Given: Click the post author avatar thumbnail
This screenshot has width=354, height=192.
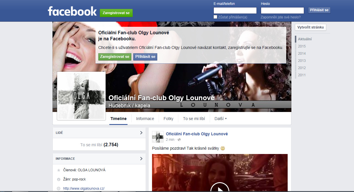Looking at the screenshot, I should pyautogui.click(x=158, y=137).
